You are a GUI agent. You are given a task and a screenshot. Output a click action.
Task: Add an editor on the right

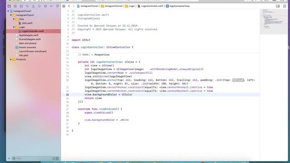(285, 6)
